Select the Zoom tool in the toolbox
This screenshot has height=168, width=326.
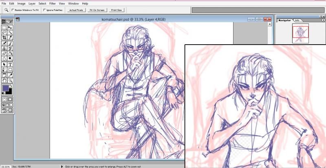pos(10,80)
